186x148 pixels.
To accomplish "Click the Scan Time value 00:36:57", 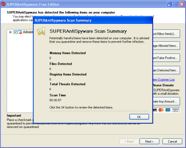I will [55, 100].
